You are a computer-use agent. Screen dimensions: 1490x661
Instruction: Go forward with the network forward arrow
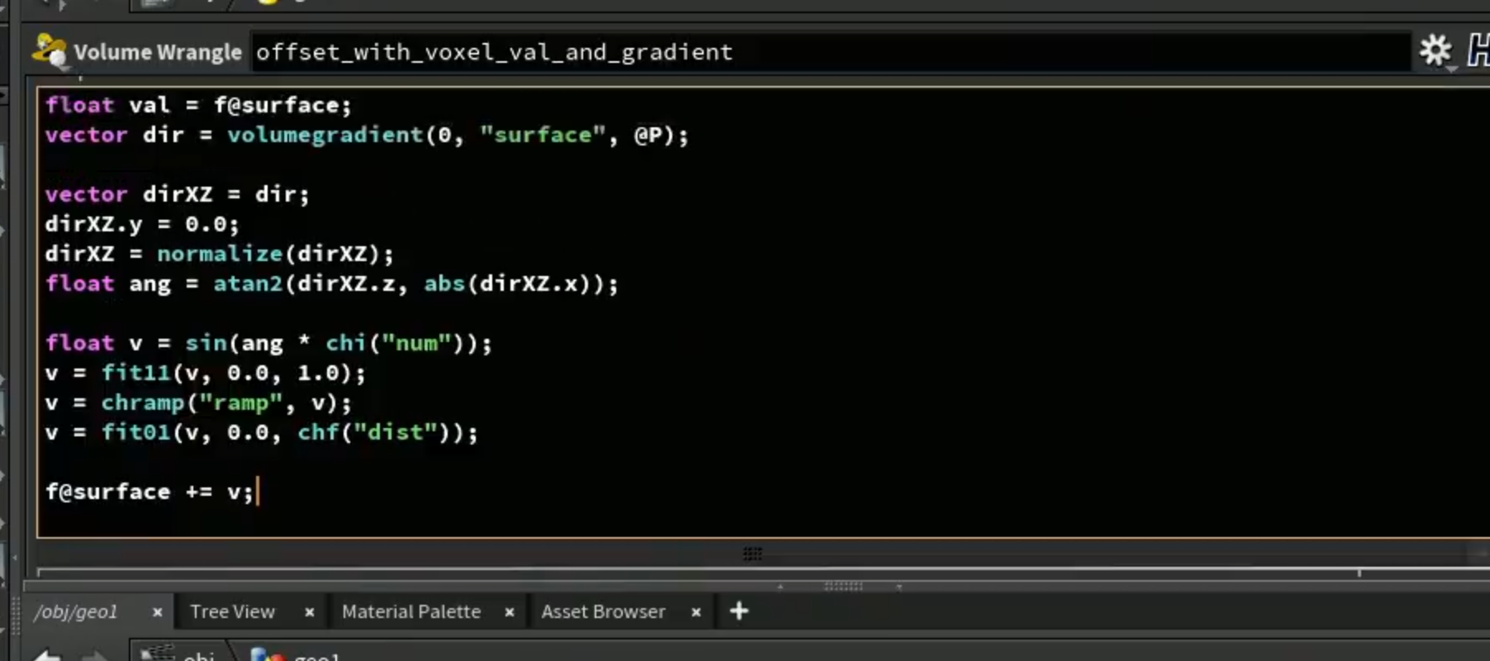coord(94,656)
